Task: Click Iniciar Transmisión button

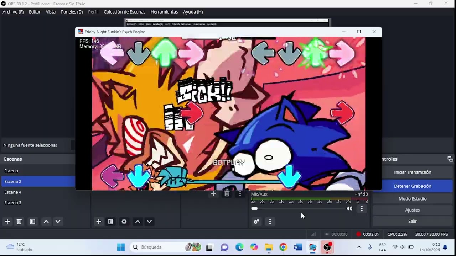Action: (413, 172)
